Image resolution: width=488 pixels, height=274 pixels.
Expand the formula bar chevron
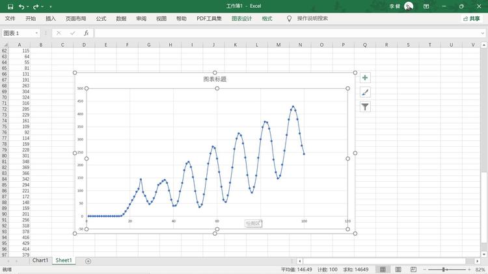tap(483, 33)
